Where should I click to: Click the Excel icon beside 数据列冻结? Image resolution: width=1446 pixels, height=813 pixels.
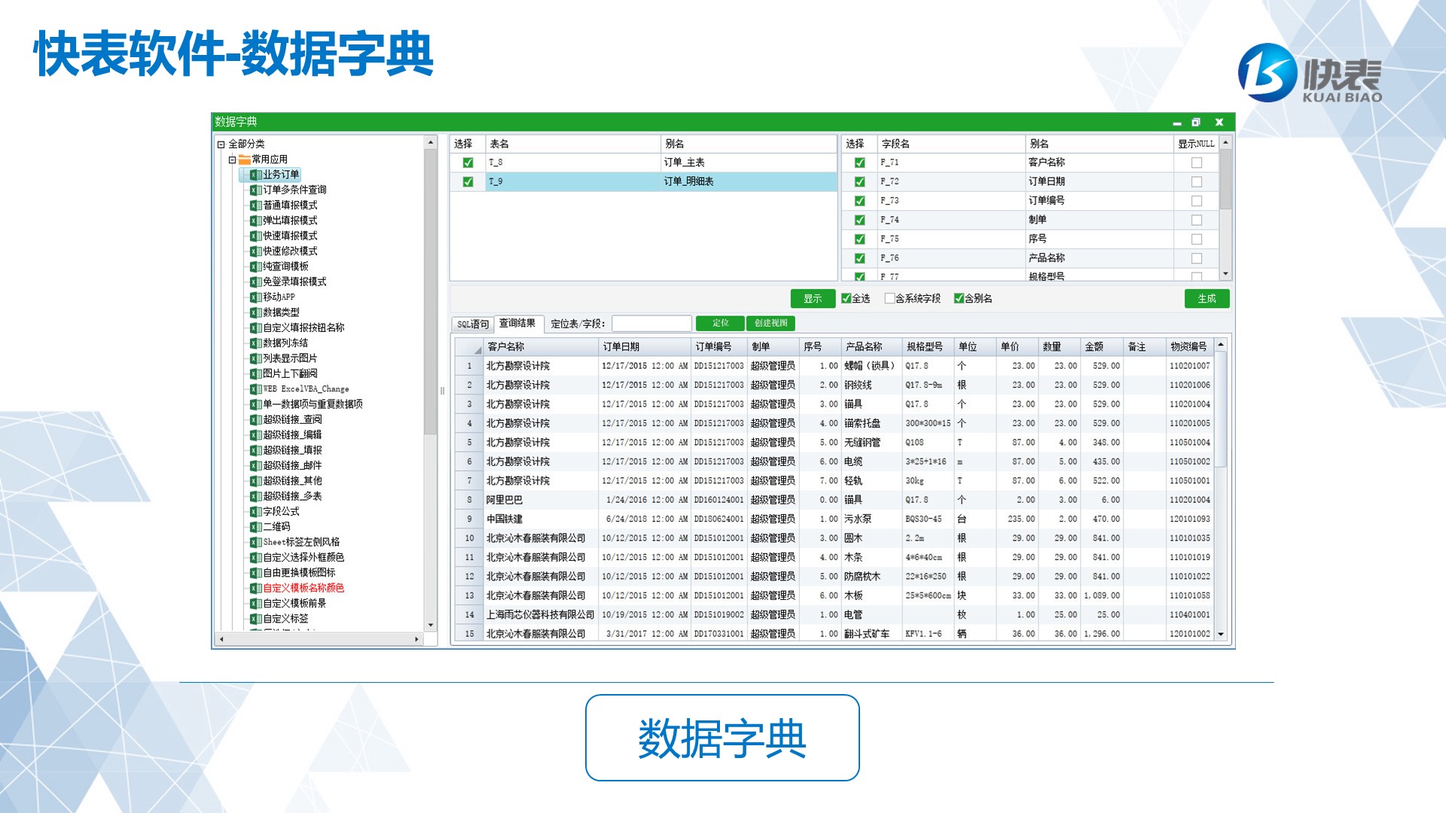255,343
